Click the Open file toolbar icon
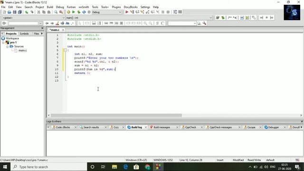This screenshot has height=171, width=304. pyautogui.click(x=9, y=12)
